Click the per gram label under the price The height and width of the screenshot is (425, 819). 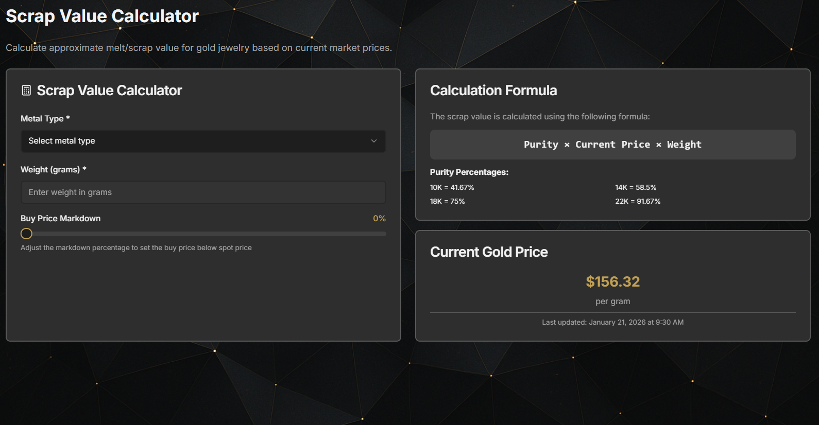pyautogui.click(x=612, y=301)
